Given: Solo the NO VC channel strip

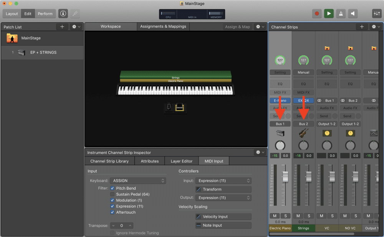Looking at the screenshot, I should [356, 215].
